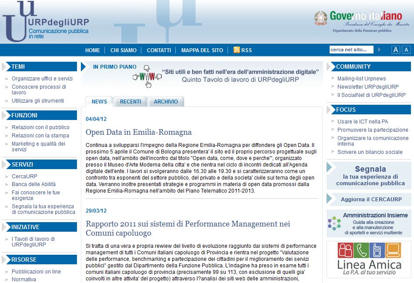This screenshot has width=414, height=283.
Task: Open the 'Siti utili e ben fatti' featured headline
Action: pyautogui.click(x=240, y=72)
